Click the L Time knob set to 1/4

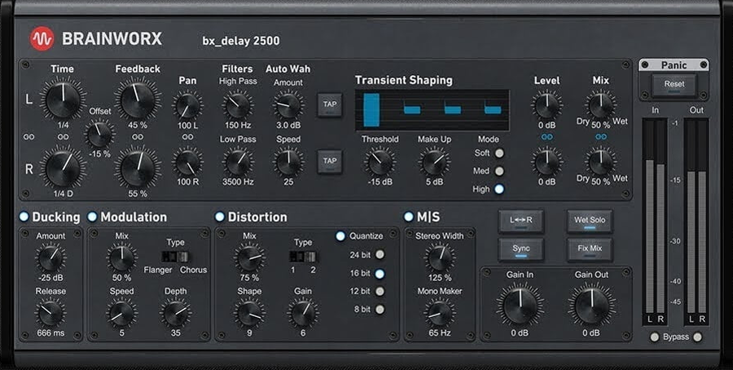[63, 100]
